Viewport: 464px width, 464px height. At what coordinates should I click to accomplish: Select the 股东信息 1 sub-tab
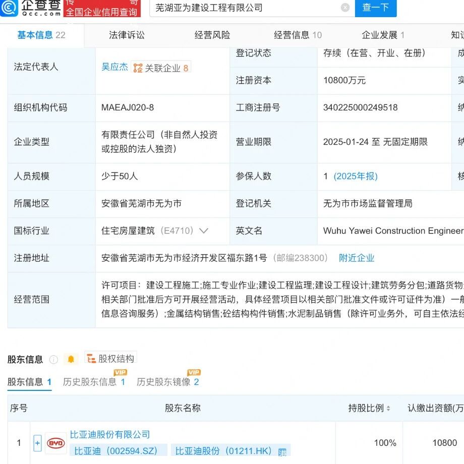tap(29, 382)
